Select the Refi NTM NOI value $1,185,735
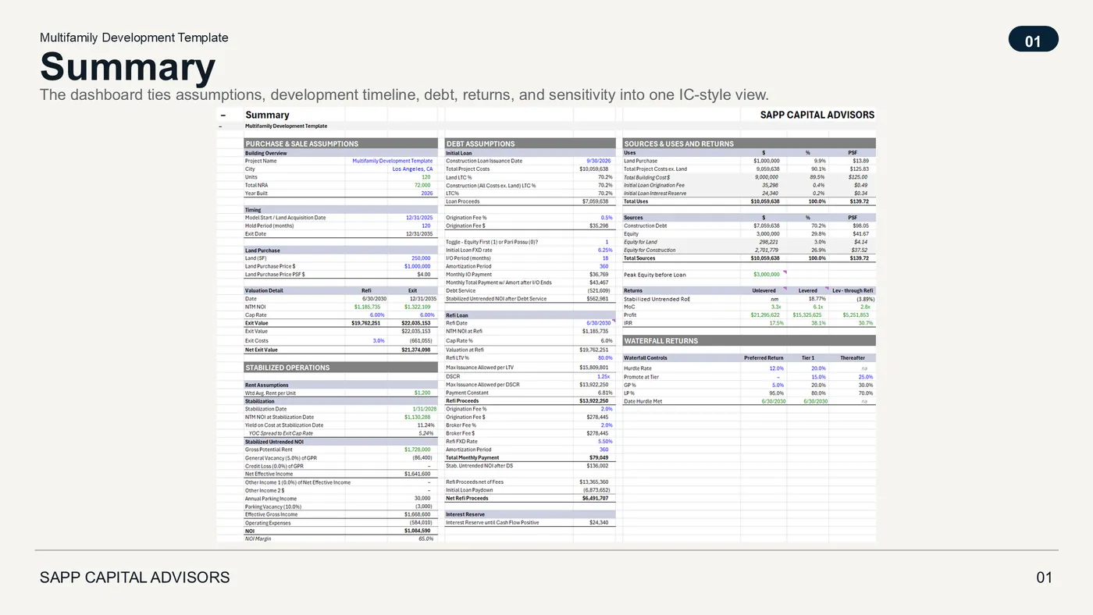The image size is (1093, 615). pos(365,307)
